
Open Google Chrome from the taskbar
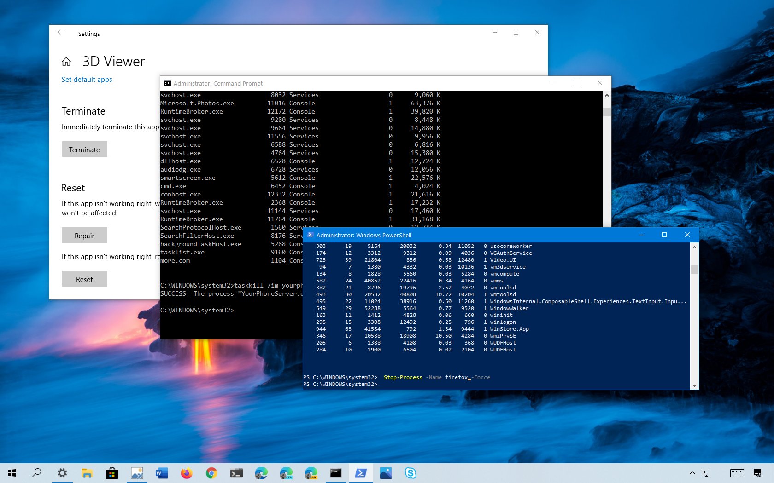pos(211,473)
